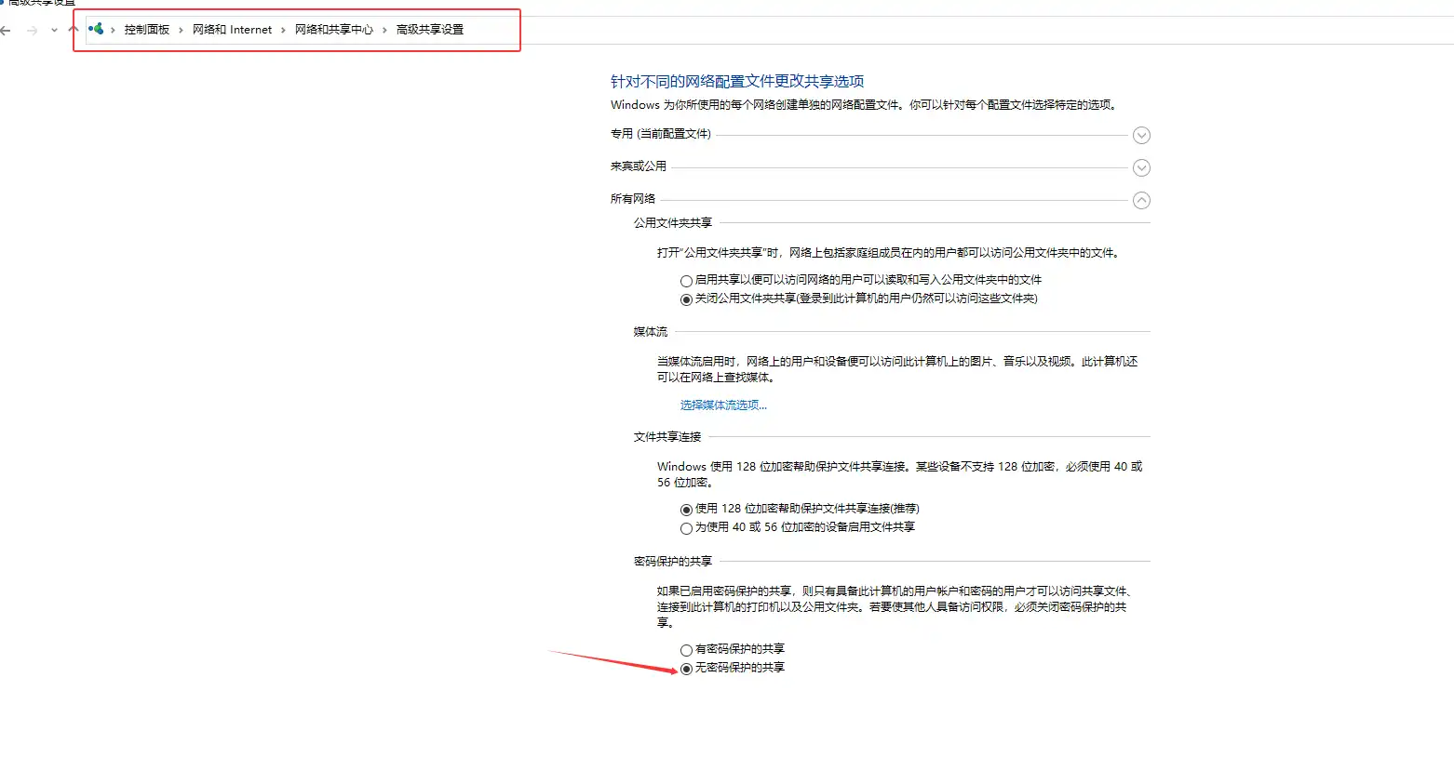
Task: Click the control panel icon in address bar
Action: click(96, 29)
